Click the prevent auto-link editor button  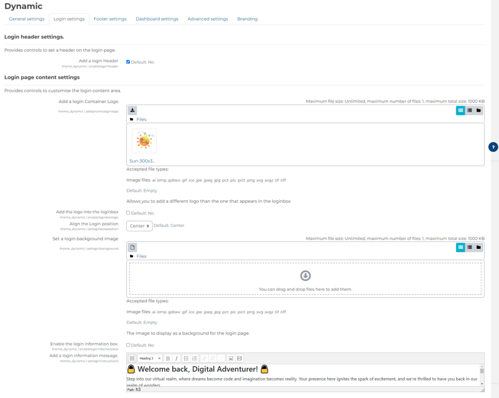222,358
